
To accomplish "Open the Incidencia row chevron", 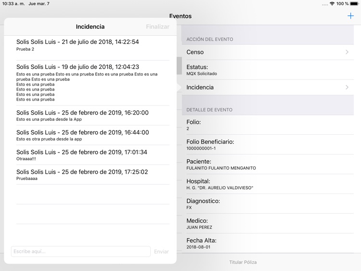I will (x=347, y=88).
